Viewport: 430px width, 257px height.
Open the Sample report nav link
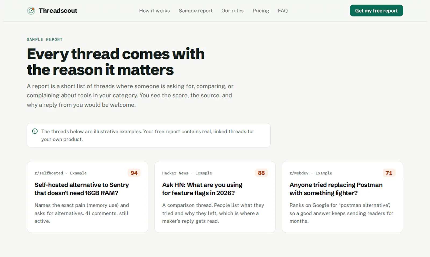tap(196, 11)
